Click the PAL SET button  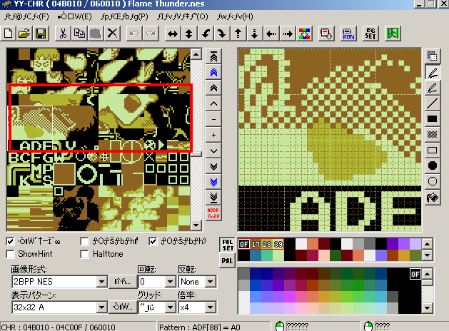(x=228, y=245)
